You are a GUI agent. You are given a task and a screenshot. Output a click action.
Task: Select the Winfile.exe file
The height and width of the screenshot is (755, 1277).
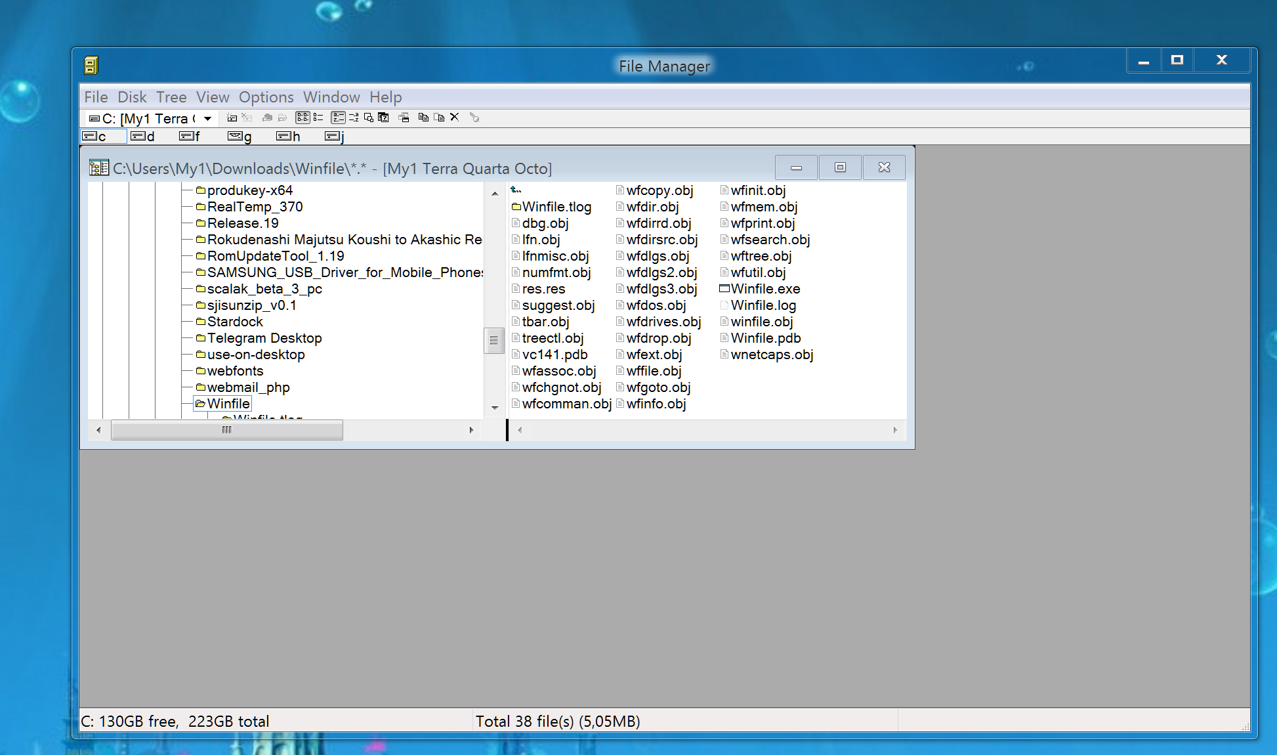click(x=764, y=289)
